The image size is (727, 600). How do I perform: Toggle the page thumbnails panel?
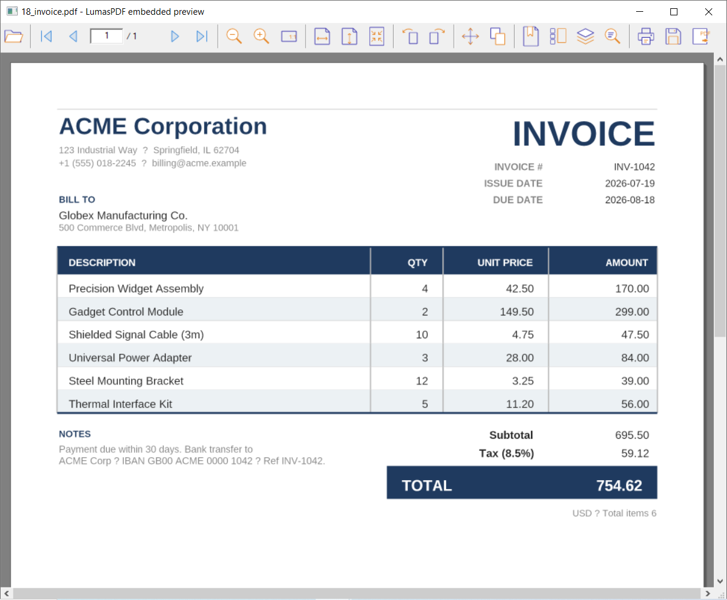click(558, 37)
